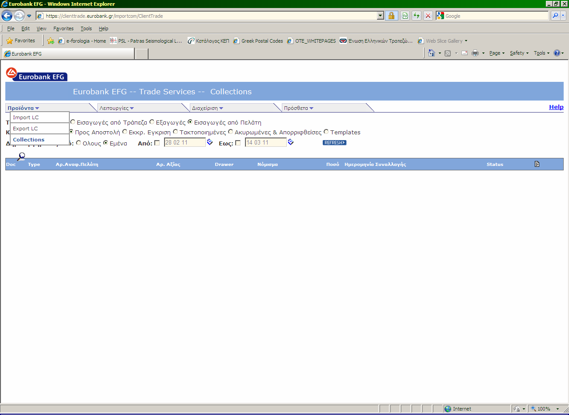Click the browser Back arrow button
The height and width of the screenshot is (415, 569).
coord(7,16)
